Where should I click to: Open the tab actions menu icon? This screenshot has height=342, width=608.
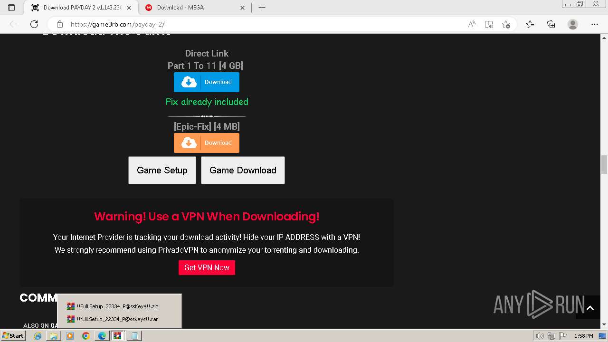pyautogui.click(x=11, y=8)
